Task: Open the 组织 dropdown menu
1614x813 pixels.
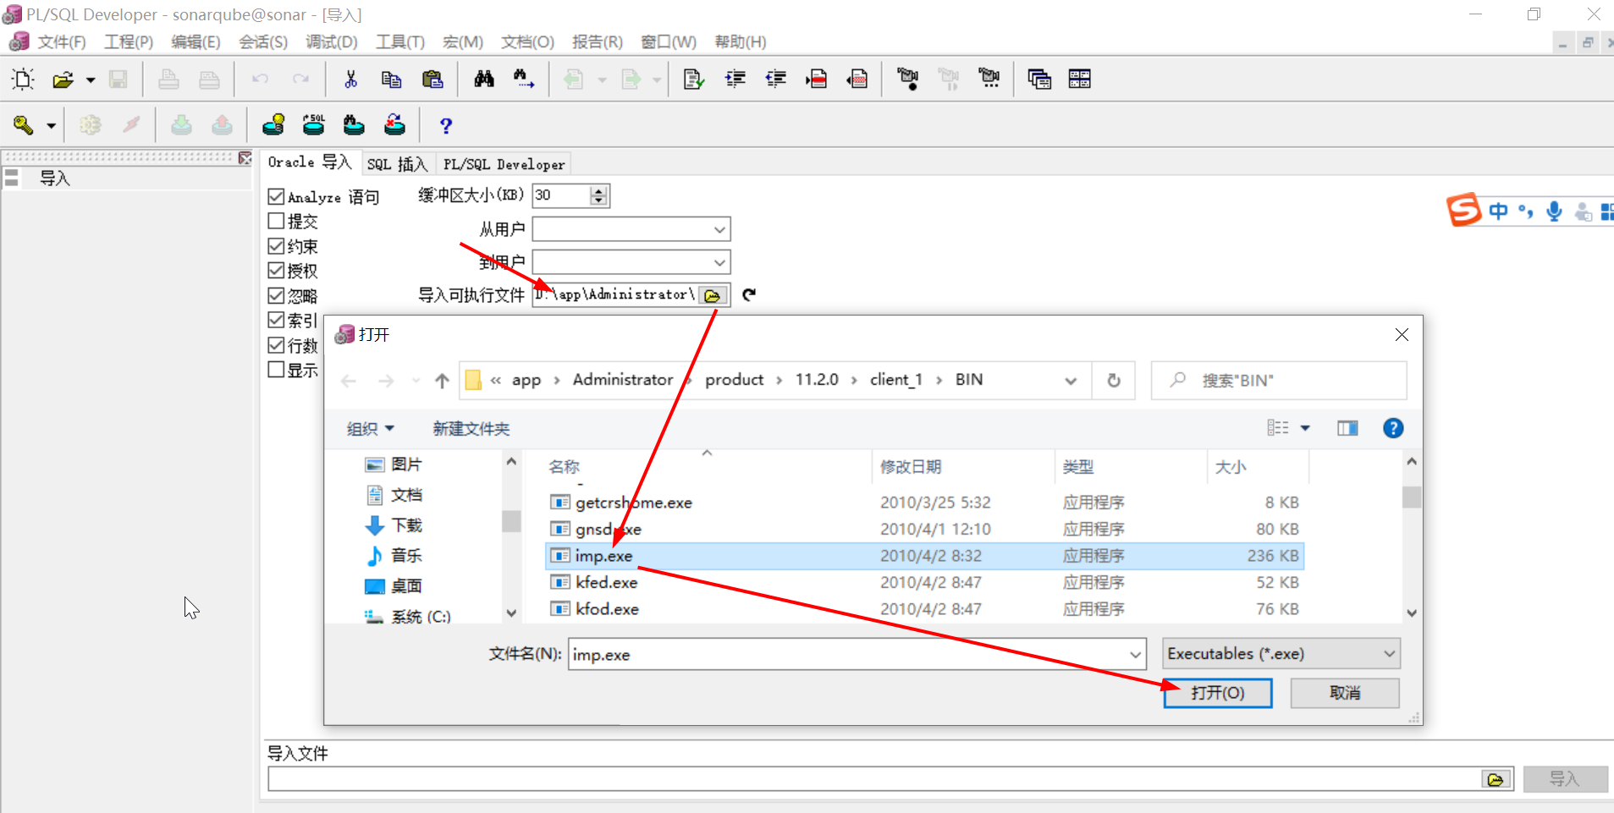Action: (x=370, y=429)
